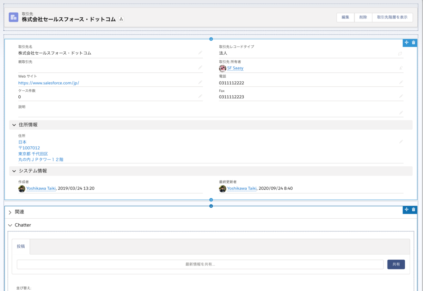Click the 共有 button in Chatter
Screen dimensions: 423x291
point(396,265)
